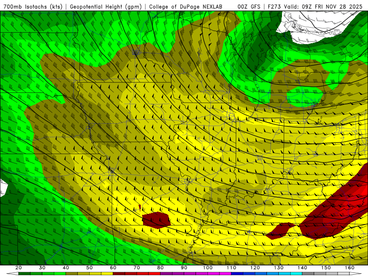Click the 130 value on the color scale
This screenshot has height=276, width=368.
click(x=279, y=268)
